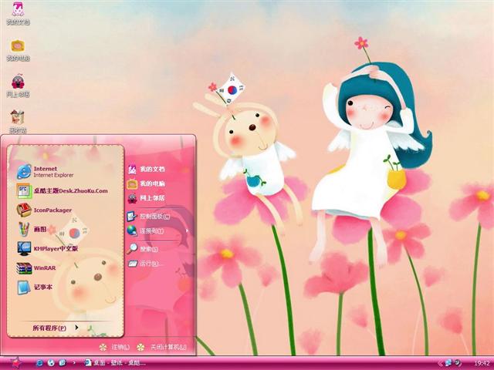Click the 关闭计算机 (Shut Down) button

pos(162,347)
